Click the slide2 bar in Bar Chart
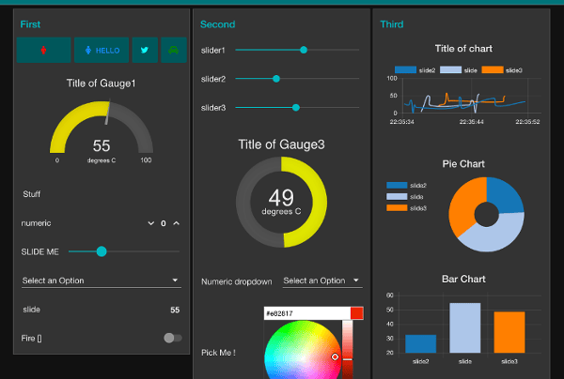The width and height of the screenshot is (564, 379). click(x=420, y=343)
